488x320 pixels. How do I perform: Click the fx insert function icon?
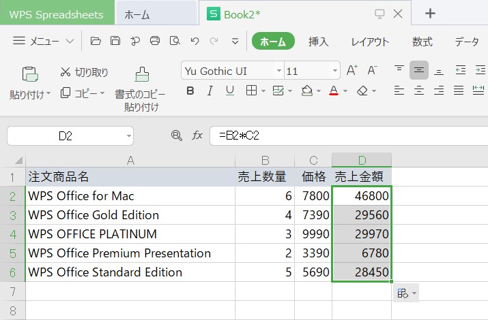(x=197, y=135)
